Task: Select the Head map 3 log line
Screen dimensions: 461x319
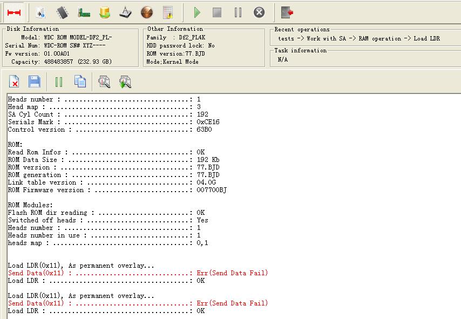Action: 104,107
